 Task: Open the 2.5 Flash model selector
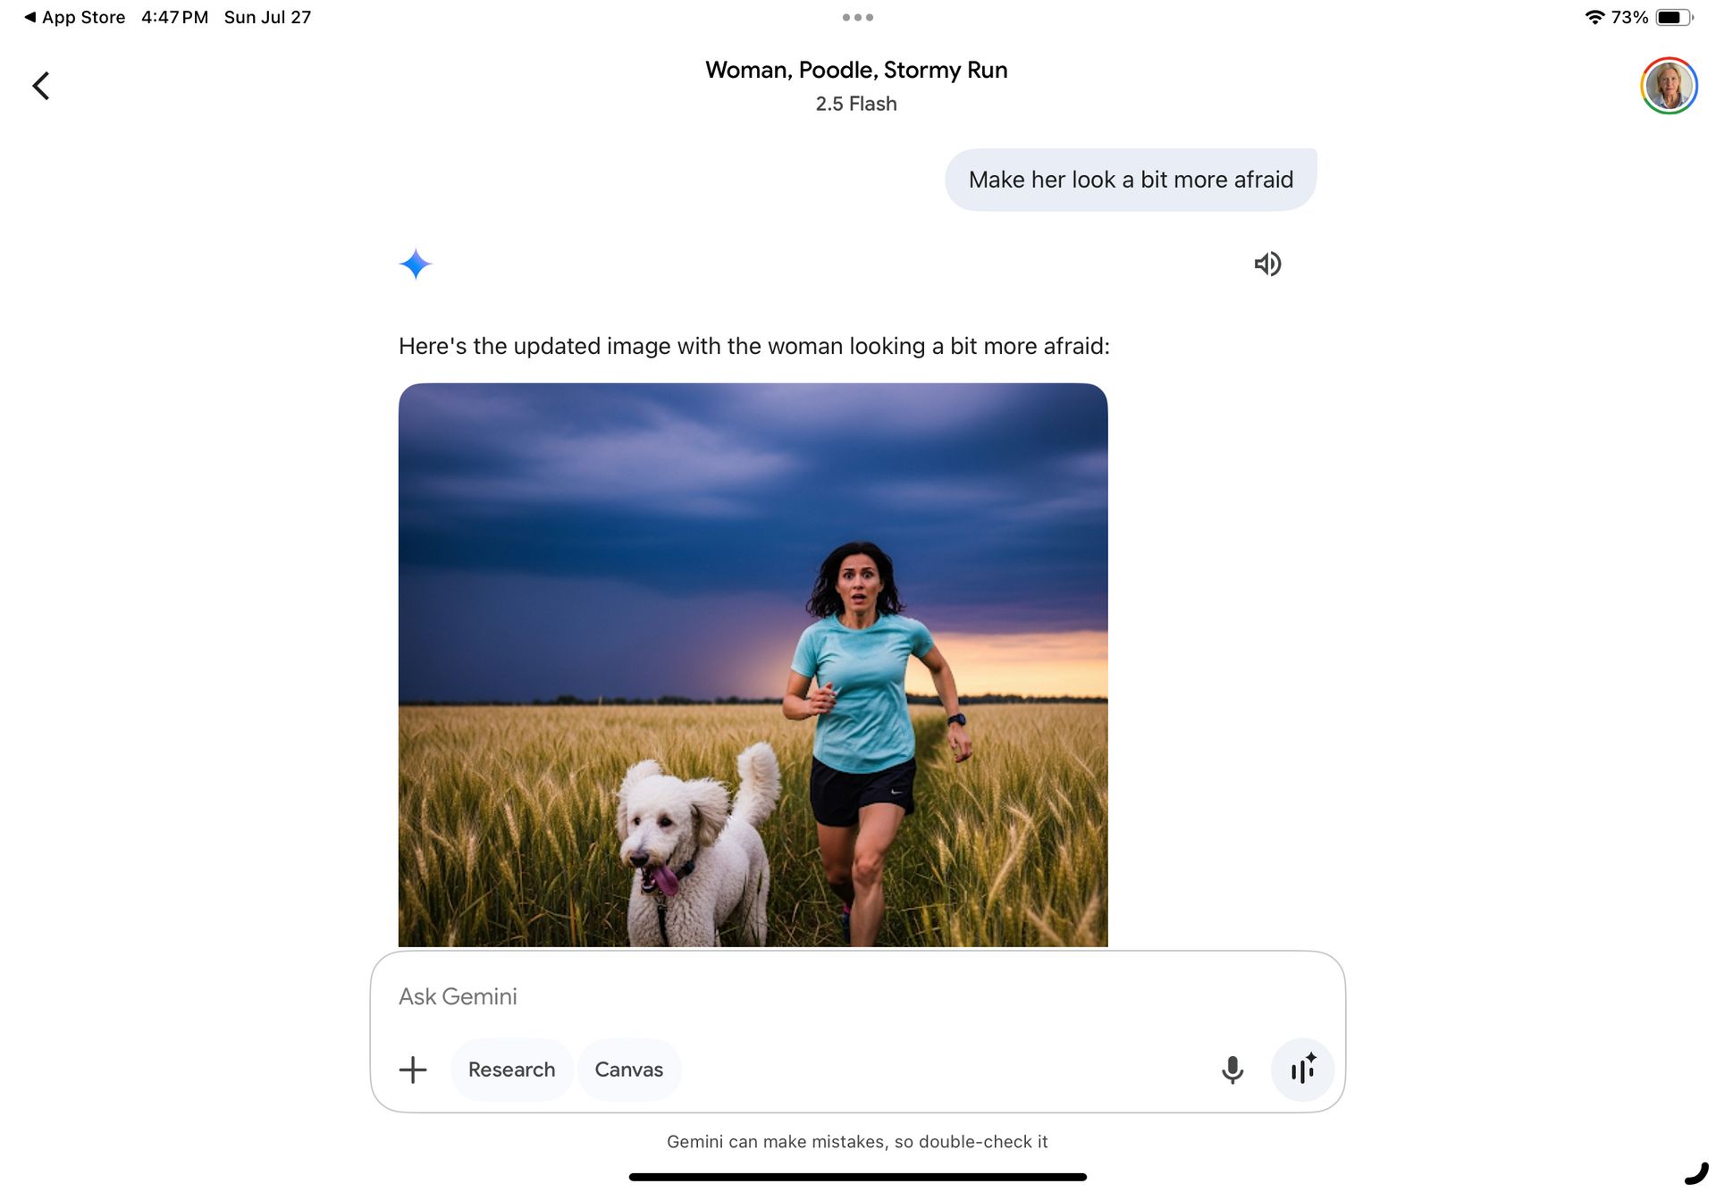(x=855, y=104)
